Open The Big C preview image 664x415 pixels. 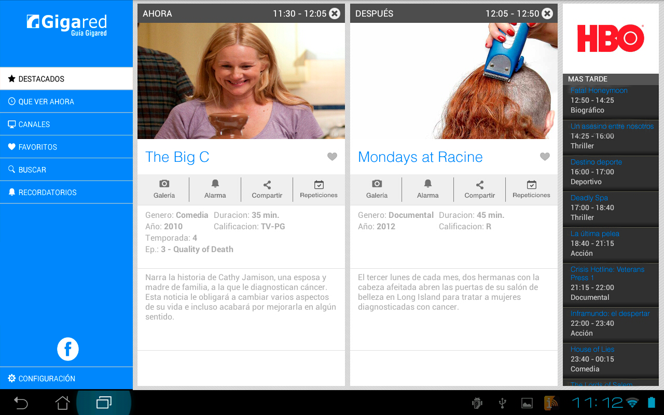241,81
